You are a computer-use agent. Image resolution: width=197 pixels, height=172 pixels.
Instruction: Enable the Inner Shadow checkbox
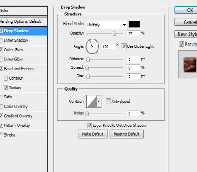point(1,40)
